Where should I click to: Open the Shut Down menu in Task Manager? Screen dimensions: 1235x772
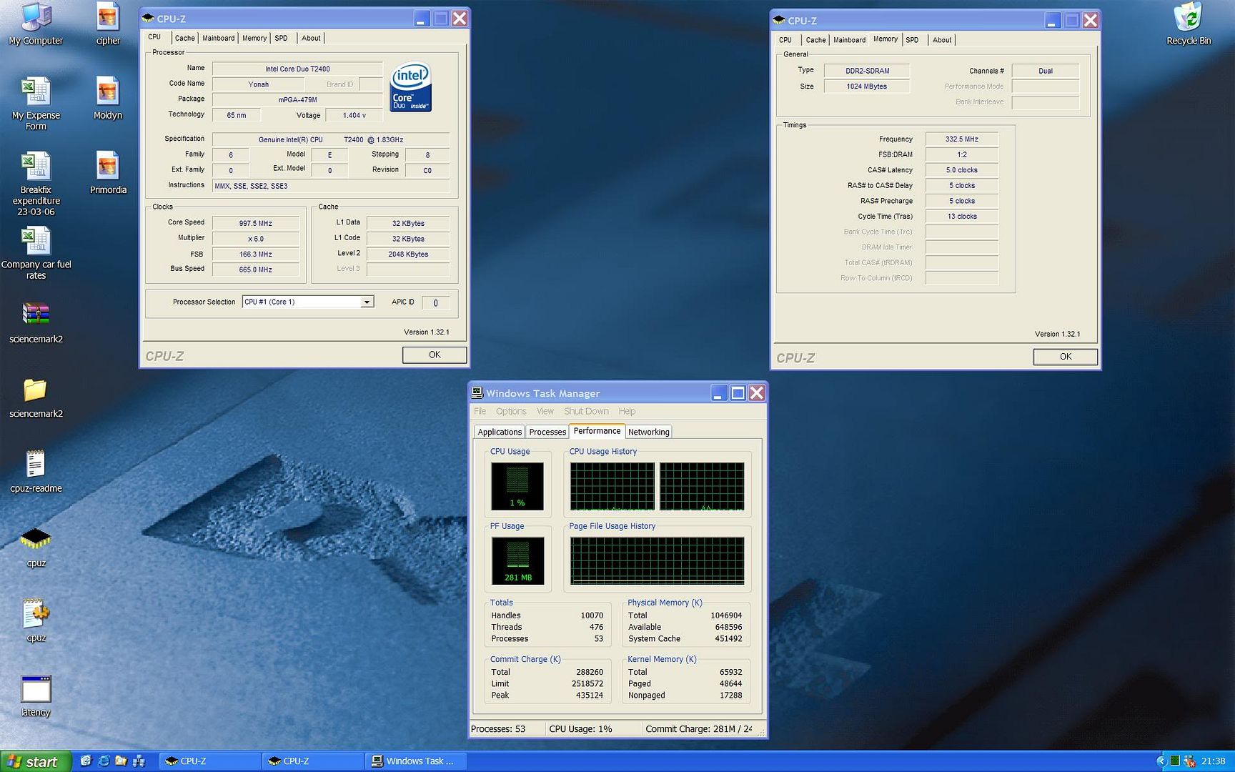[x=586, y=411]
